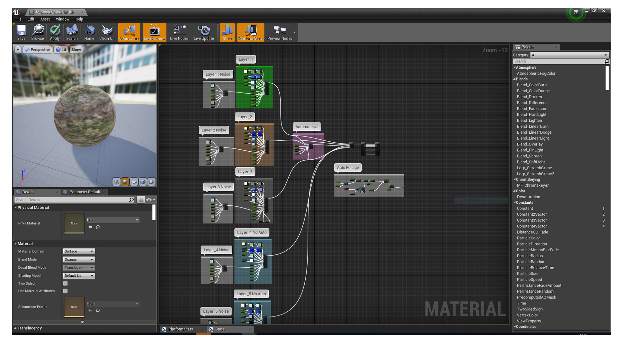Apply the material changes
Screen dimensions: 617x347
[55, 32]
